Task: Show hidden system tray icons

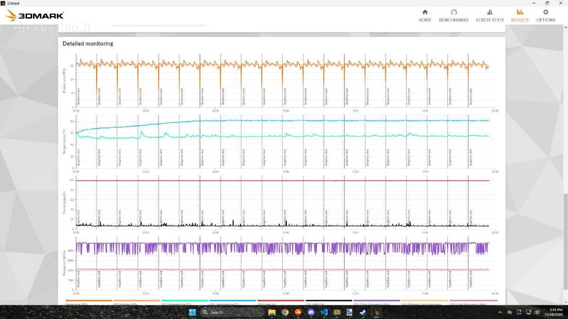Action: (x=500, y=312)
